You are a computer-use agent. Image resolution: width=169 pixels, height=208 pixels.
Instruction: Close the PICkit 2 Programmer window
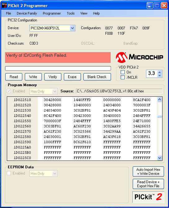(164, 6)
